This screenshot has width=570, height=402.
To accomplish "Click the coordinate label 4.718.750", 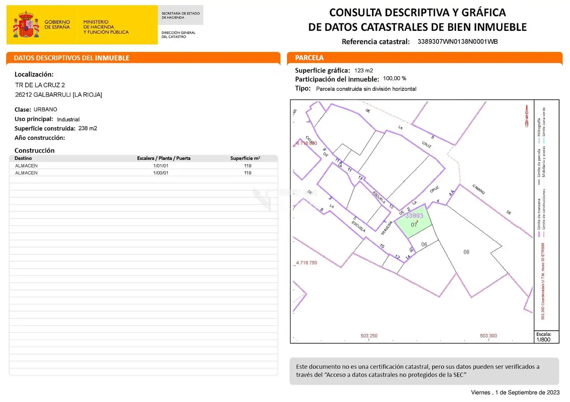I will click(x=307, y=263).
